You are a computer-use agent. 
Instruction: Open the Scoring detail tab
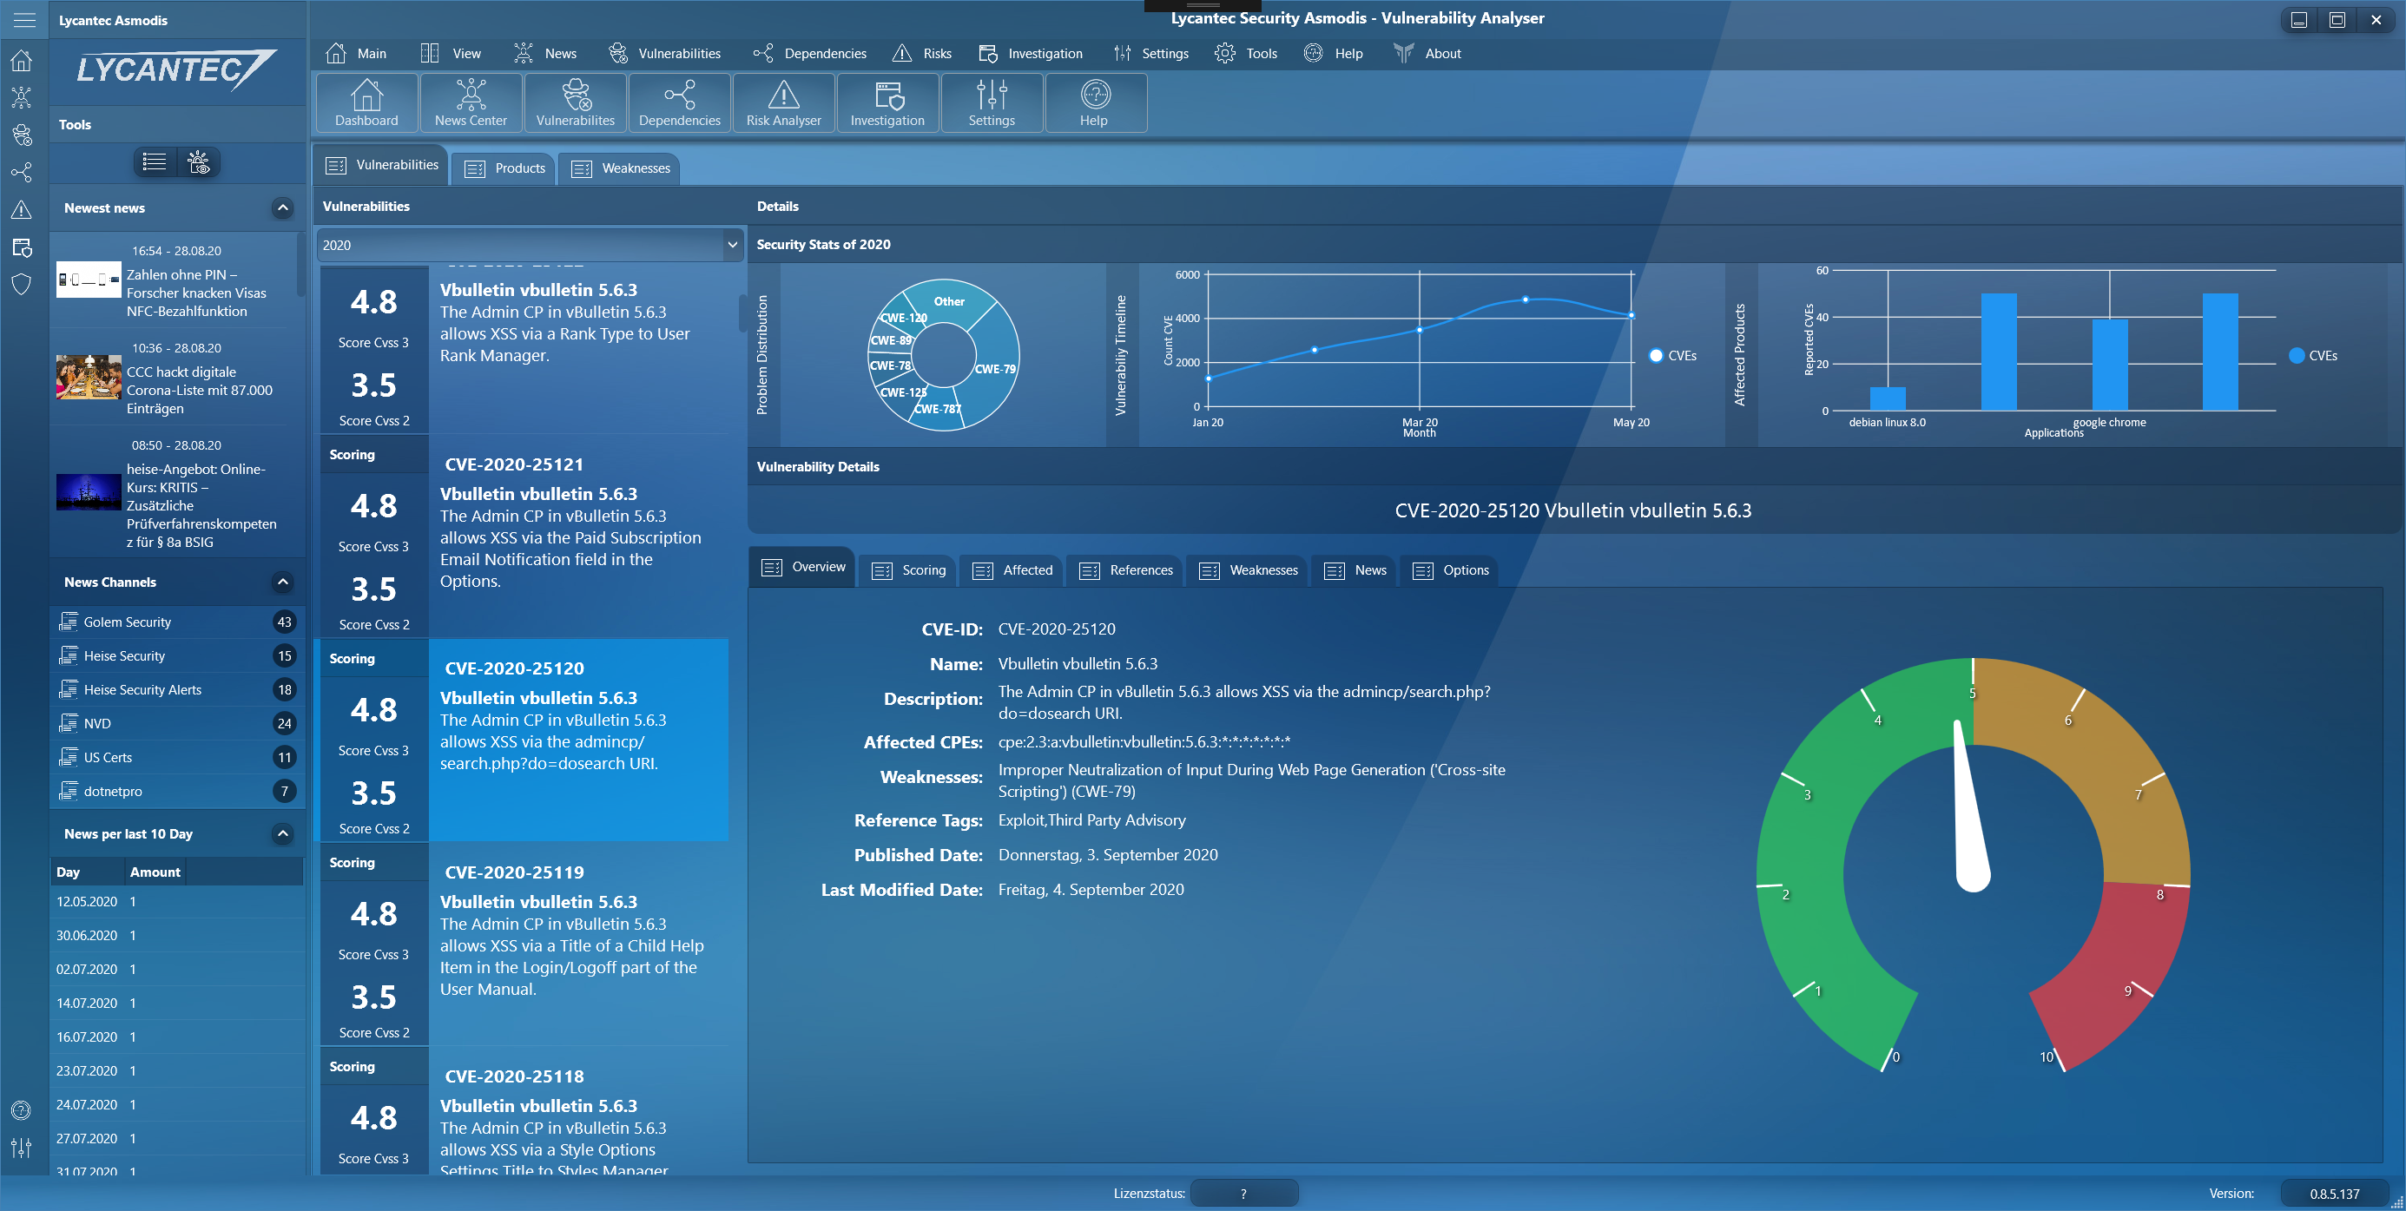(909, 569)
